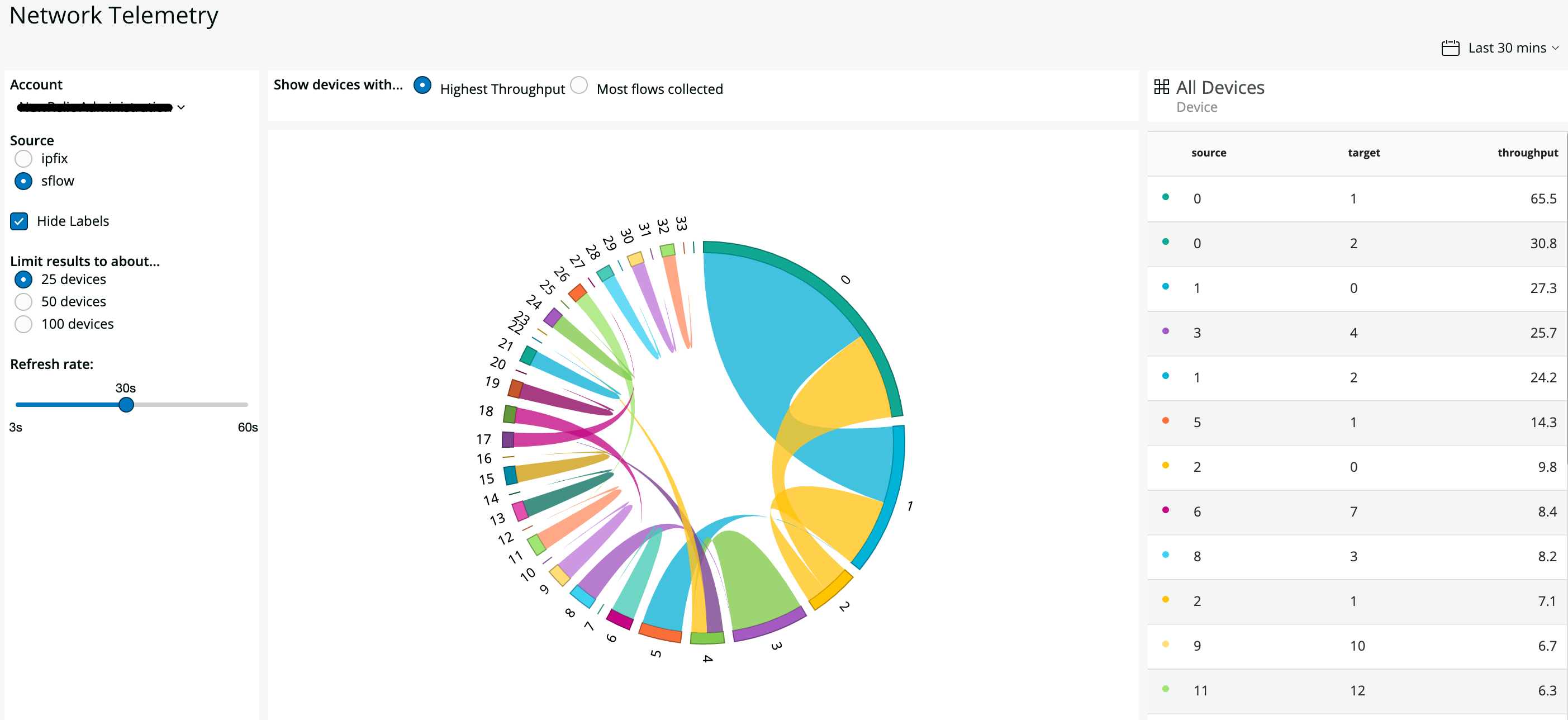This screenshot has height=720, width=1568.
Task: Click the magenta dot for source 6 row
Action: click(x=1165, y=510)
